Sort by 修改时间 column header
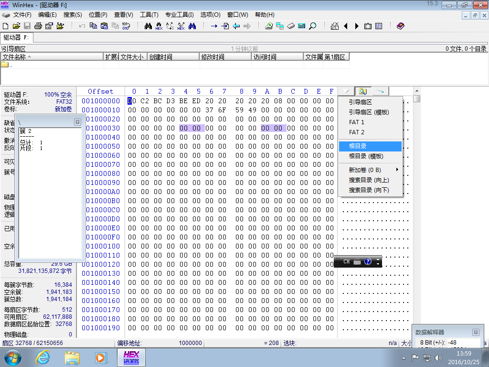The image size is (489, 367). (225, 57)
